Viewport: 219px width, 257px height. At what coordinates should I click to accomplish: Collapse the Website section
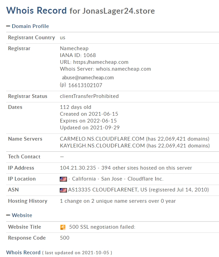(8, 215)
